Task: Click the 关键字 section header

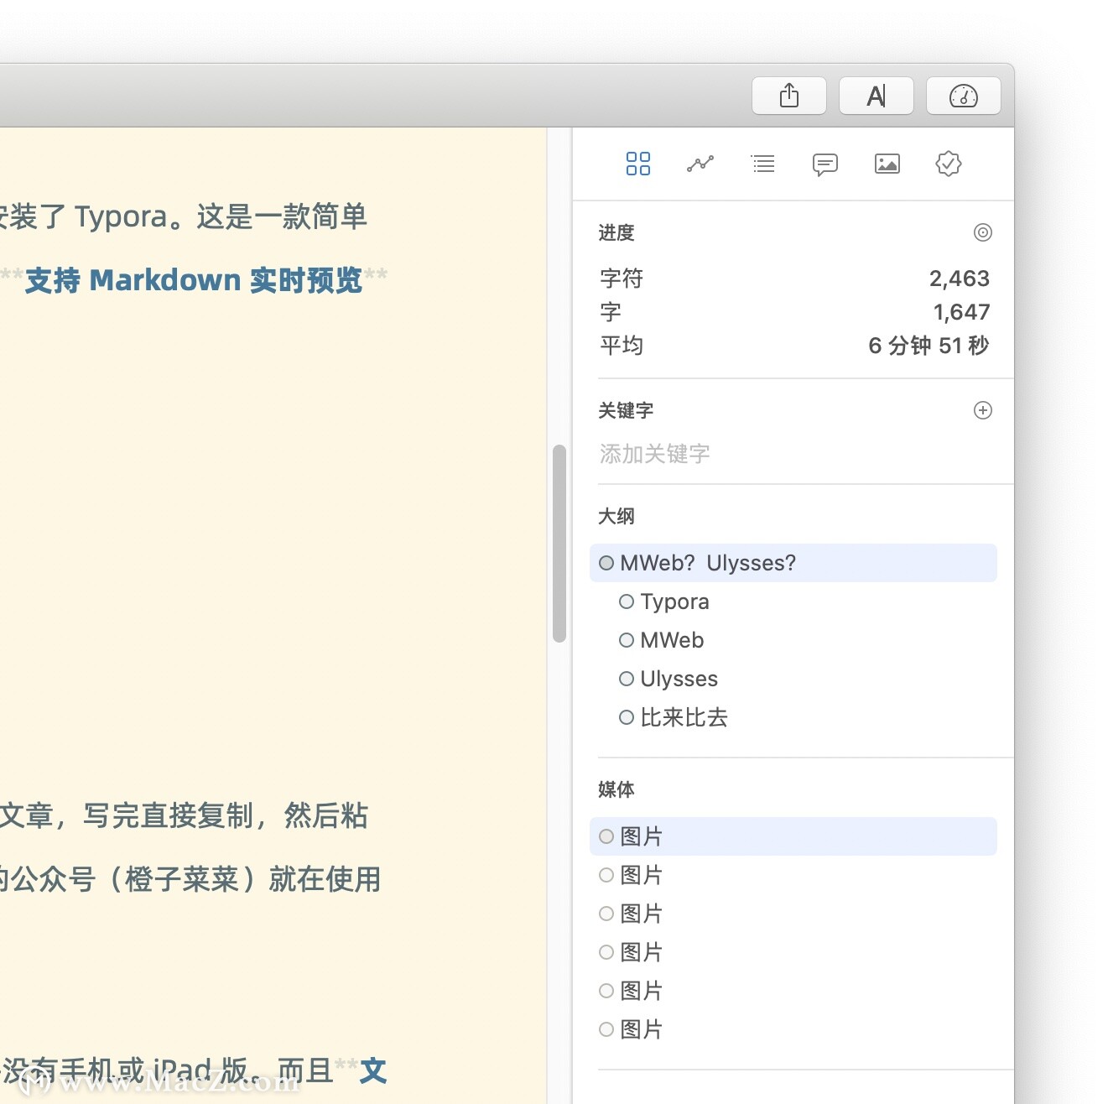Action: [626, 410]
